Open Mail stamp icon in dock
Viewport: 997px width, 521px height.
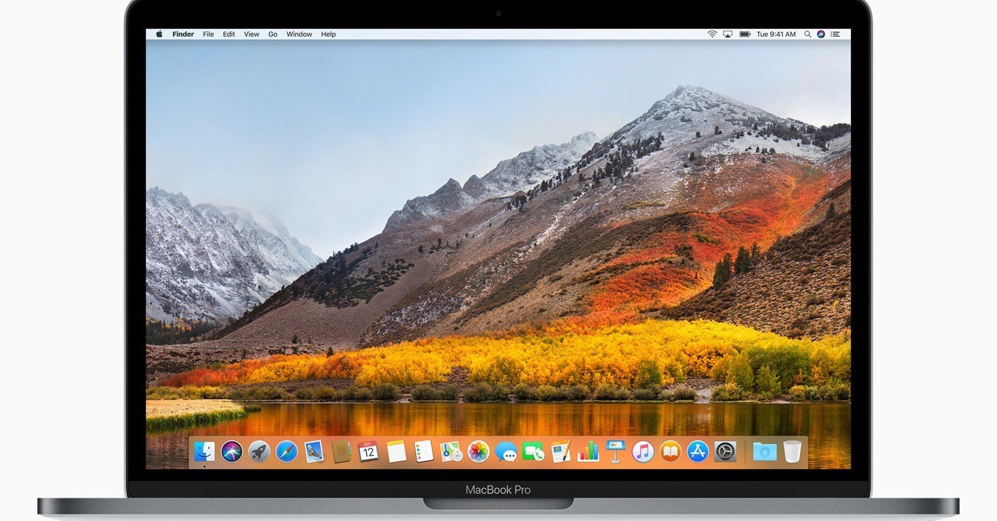point(314,451)
